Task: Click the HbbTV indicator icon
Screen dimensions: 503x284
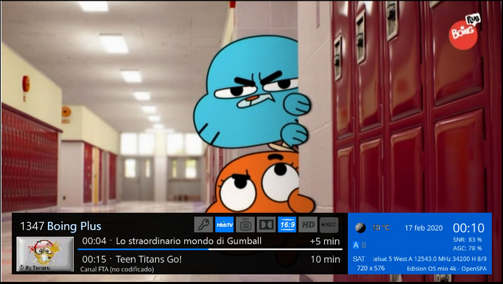Action: [225, 224]
